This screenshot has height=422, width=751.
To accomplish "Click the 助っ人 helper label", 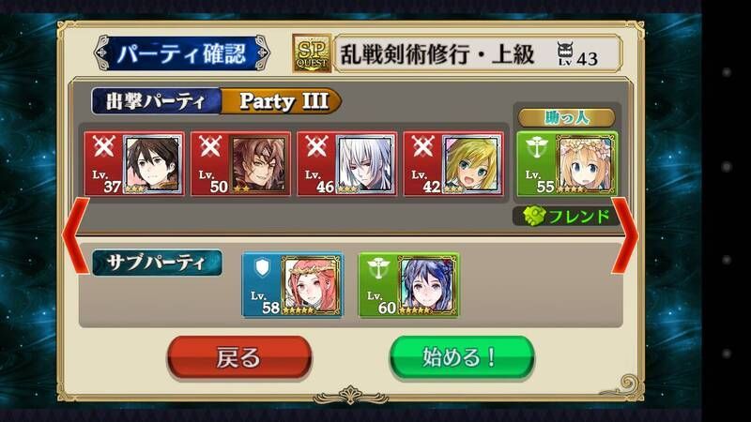I will click(x=567, y=118).
